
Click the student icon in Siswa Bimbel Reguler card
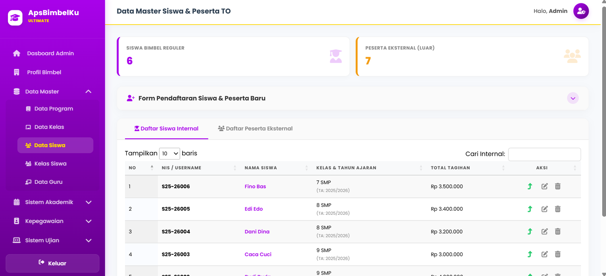336,56
